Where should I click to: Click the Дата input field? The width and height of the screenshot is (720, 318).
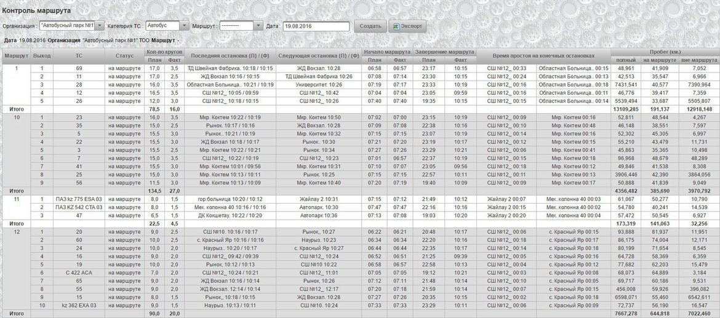coord(316,26)
